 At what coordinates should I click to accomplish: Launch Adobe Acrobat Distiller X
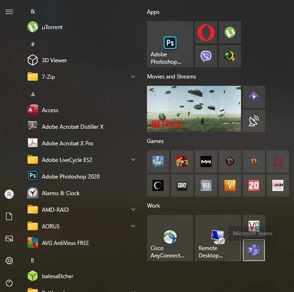coord(82,127)
